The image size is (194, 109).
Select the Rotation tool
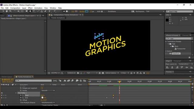point(15,11)
